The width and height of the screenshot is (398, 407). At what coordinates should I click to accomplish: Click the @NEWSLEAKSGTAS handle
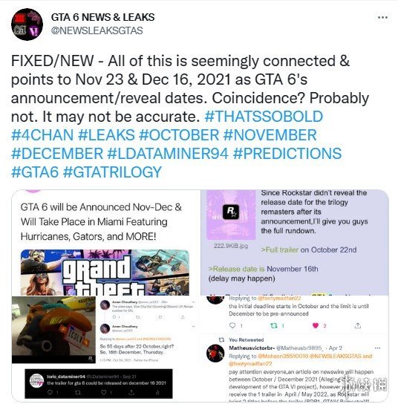coord(97,30)
